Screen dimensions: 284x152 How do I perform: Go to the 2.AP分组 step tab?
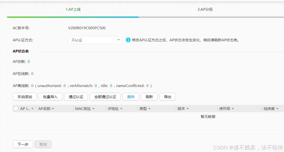click(205, 9)
